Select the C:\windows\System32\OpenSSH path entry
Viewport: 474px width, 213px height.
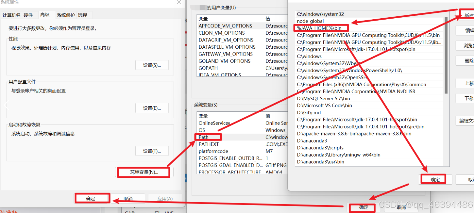coord(369,77)
